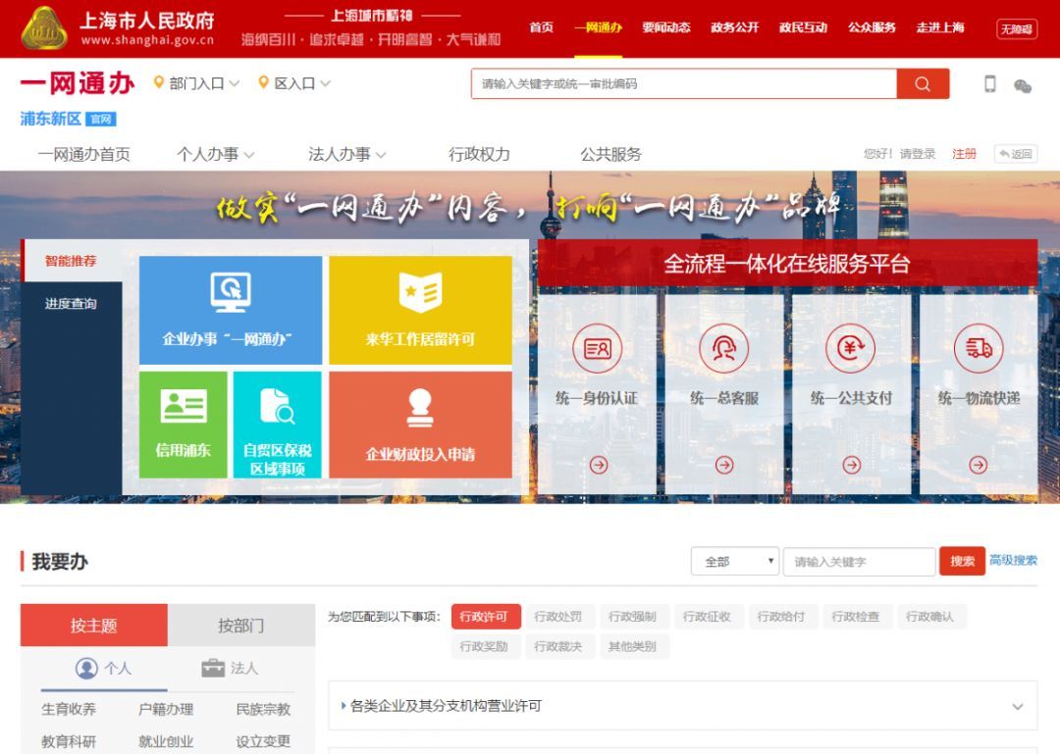Image resolution: width=1060 pixels, height=754 pixels.
Task: Open the 自贸区保税区域事项 cyan tile
Action: (277, 425)
